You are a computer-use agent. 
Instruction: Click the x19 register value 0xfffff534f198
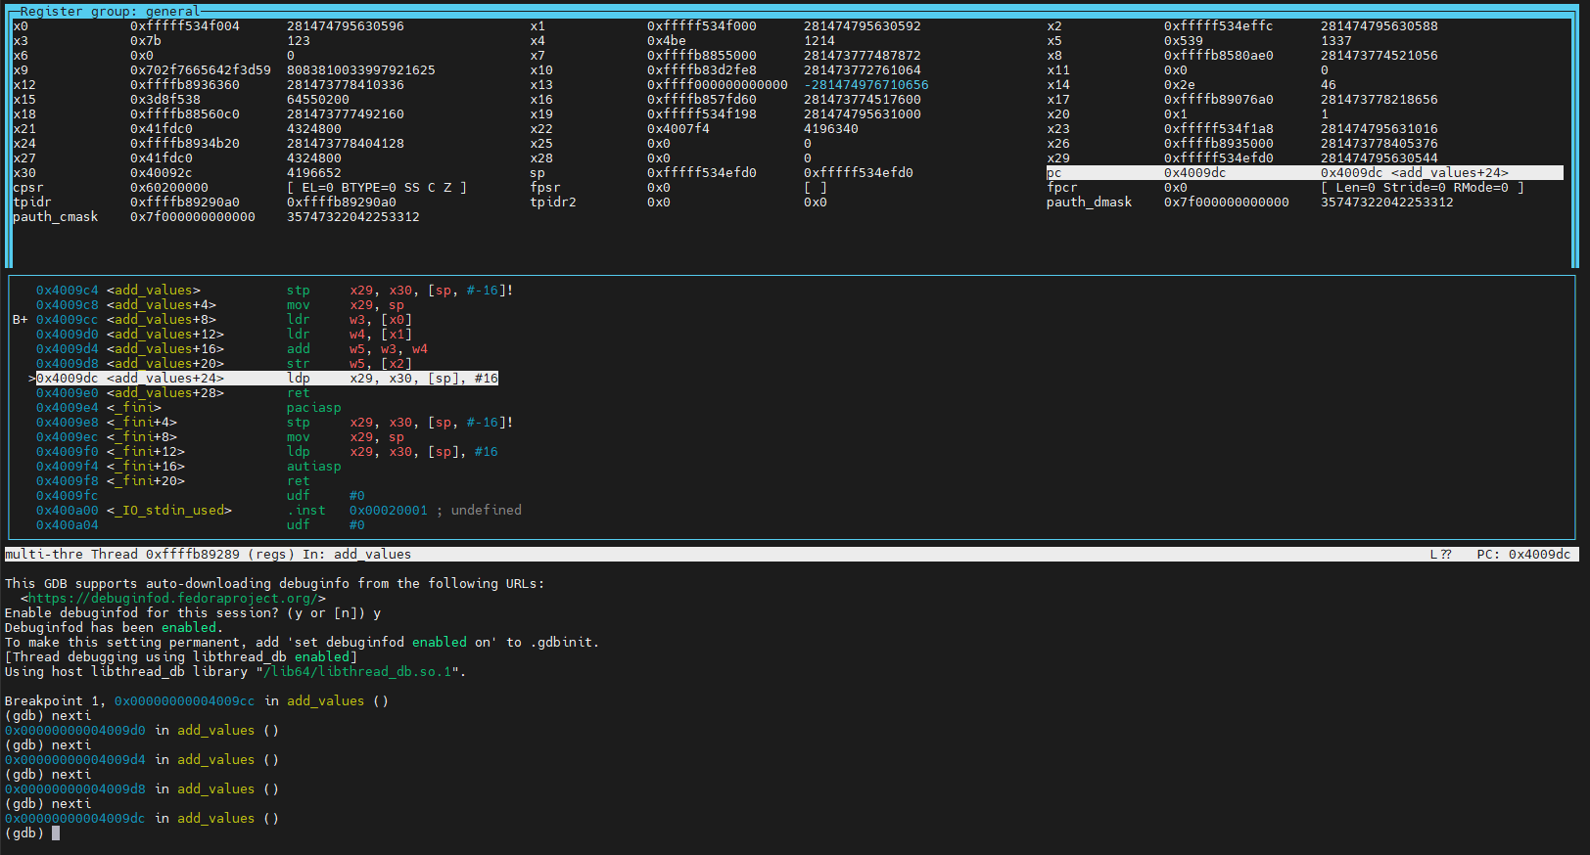tap(702, 114)
